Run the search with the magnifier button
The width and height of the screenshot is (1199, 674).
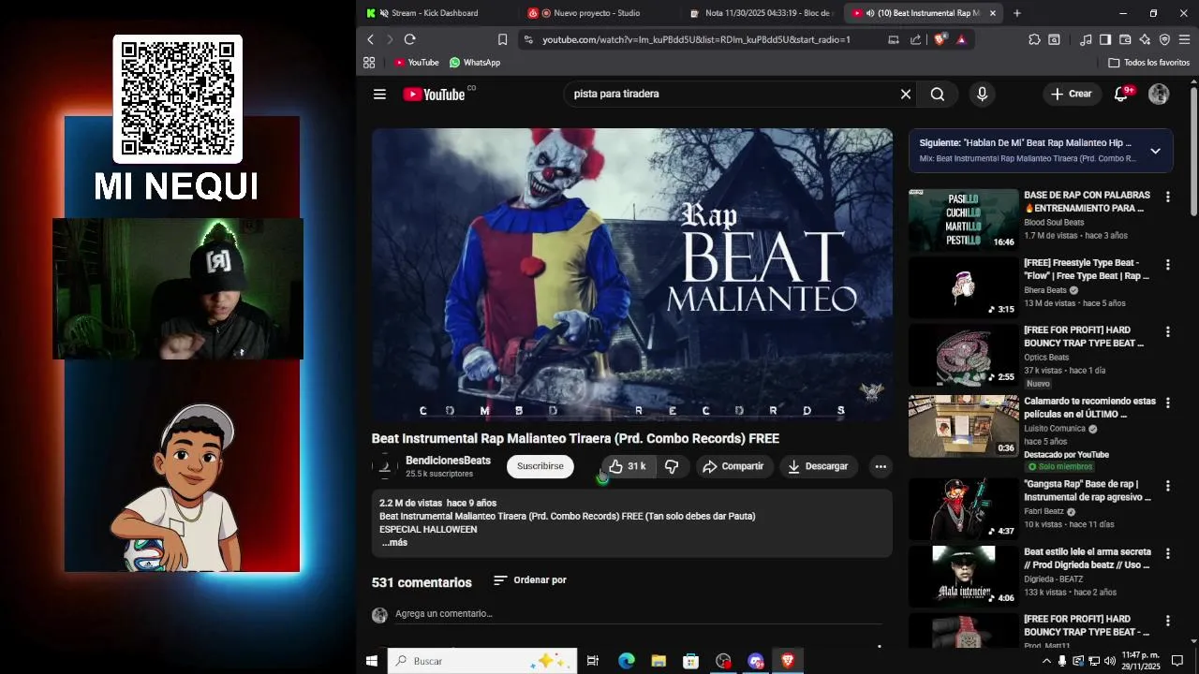click(938, 94)
